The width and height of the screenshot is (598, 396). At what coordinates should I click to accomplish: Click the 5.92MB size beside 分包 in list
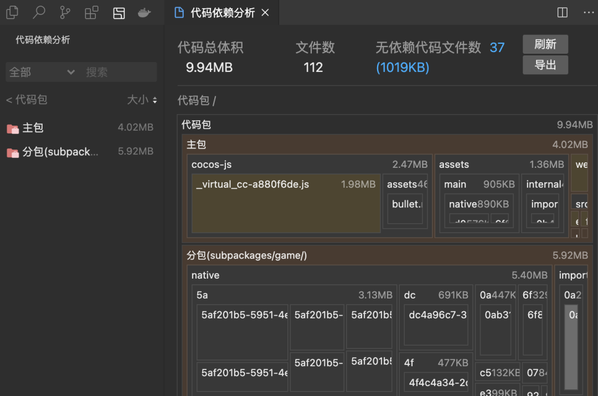point(136,151)
